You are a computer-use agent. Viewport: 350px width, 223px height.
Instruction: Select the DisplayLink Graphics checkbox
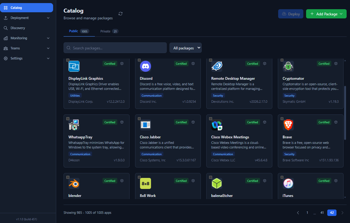pos(68,60)
